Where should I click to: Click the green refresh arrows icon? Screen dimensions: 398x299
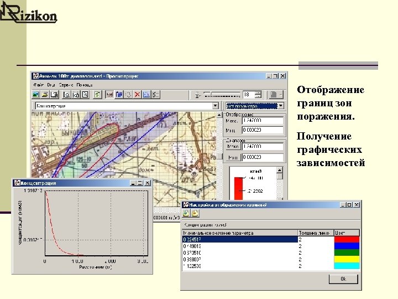(97, 95)
